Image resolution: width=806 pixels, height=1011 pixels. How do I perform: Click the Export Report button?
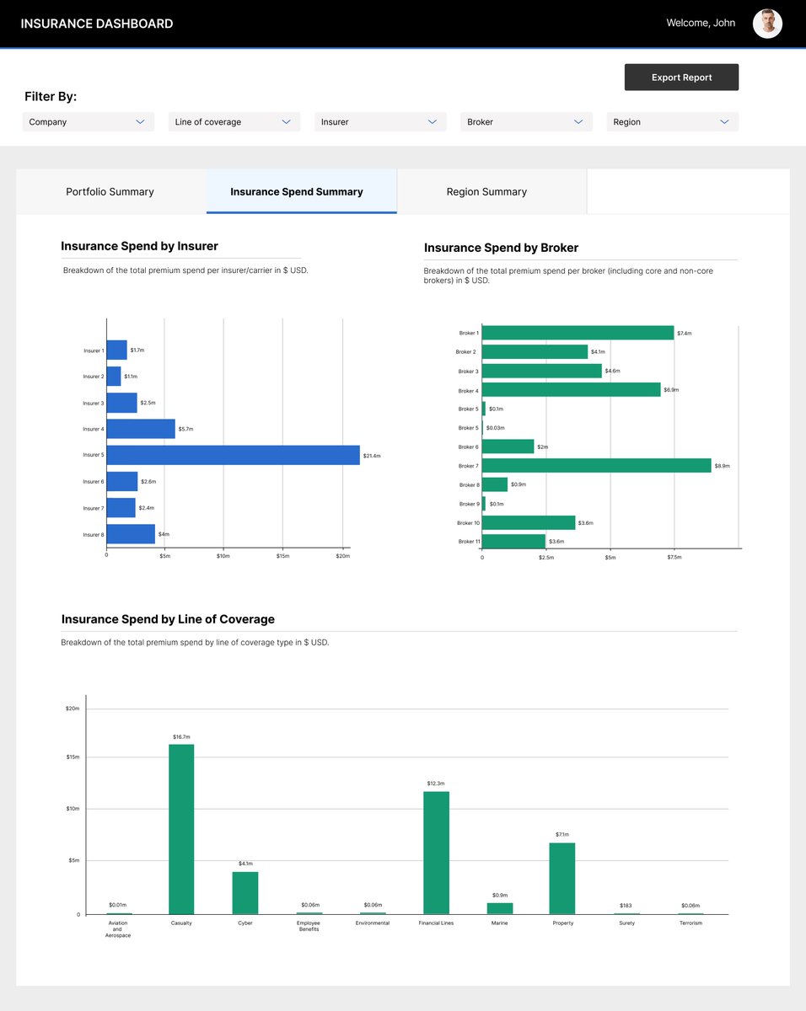coord(681,78)
